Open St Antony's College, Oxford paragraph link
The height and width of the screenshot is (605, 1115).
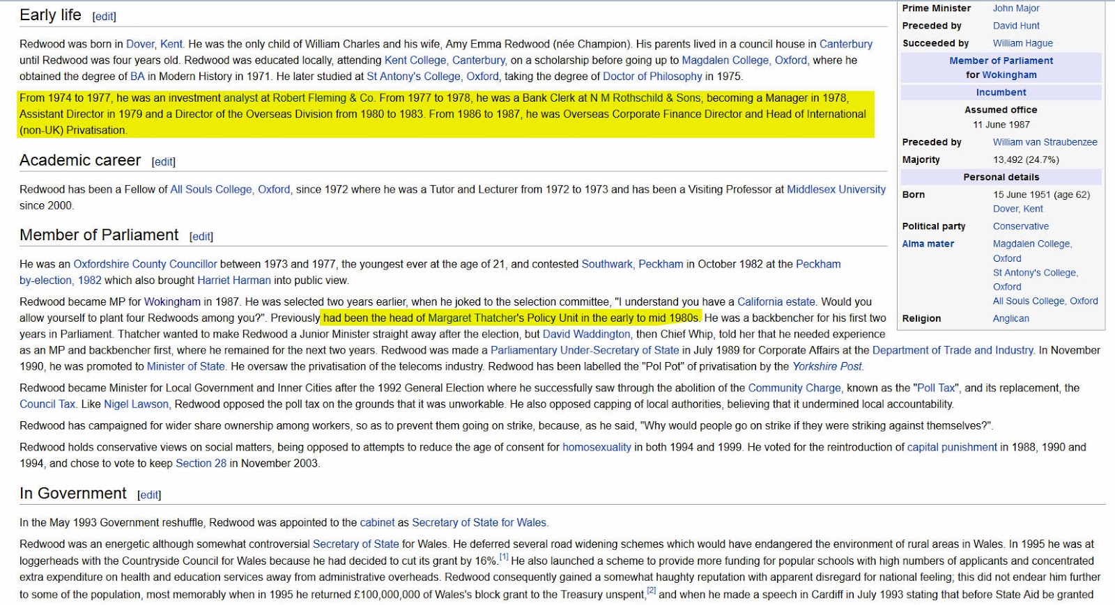(x=433, y=76)
